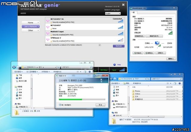Open 共用對象 dropdown in left Explorer

coord(46,72)
